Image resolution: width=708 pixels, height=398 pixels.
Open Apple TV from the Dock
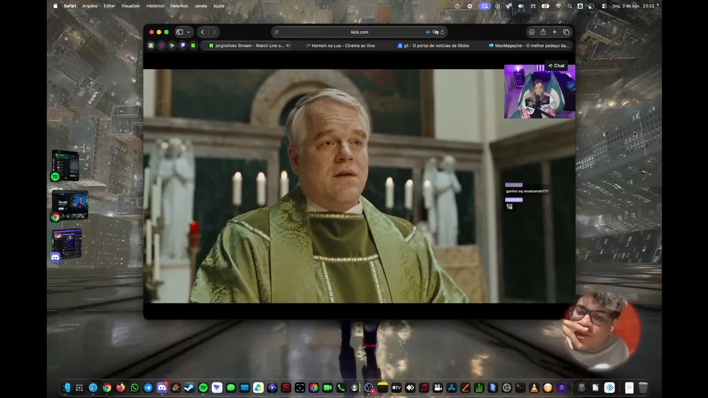tap(396, 388)
